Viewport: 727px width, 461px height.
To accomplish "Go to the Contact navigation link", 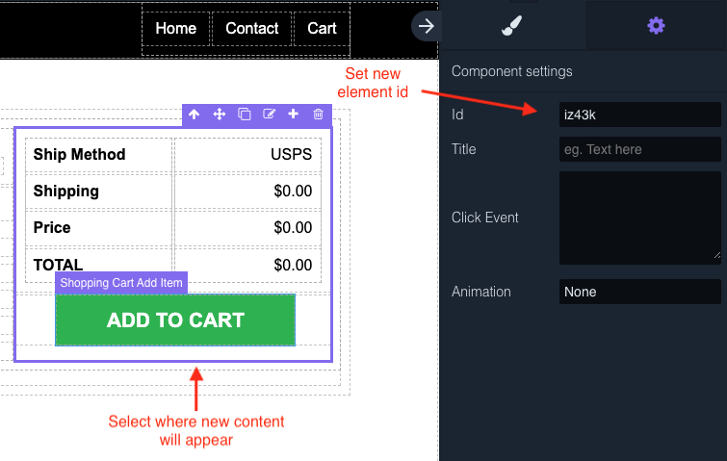I will 252,29.
